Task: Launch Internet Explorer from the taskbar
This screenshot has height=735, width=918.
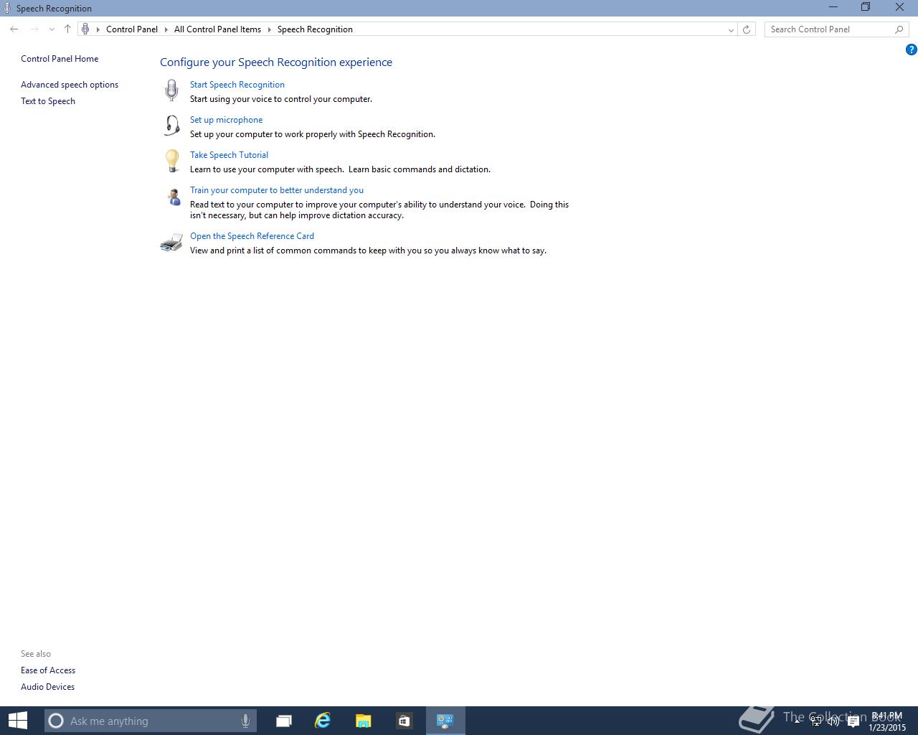Action: coord(323,721)
